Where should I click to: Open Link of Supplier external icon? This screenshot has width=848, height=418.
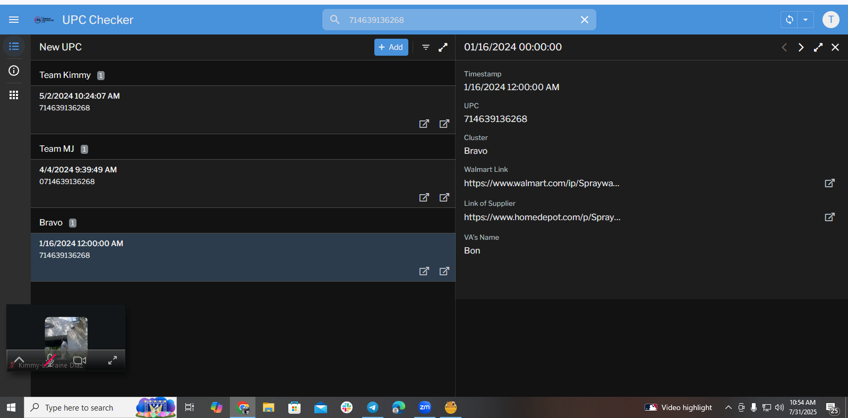pos(829,217)
